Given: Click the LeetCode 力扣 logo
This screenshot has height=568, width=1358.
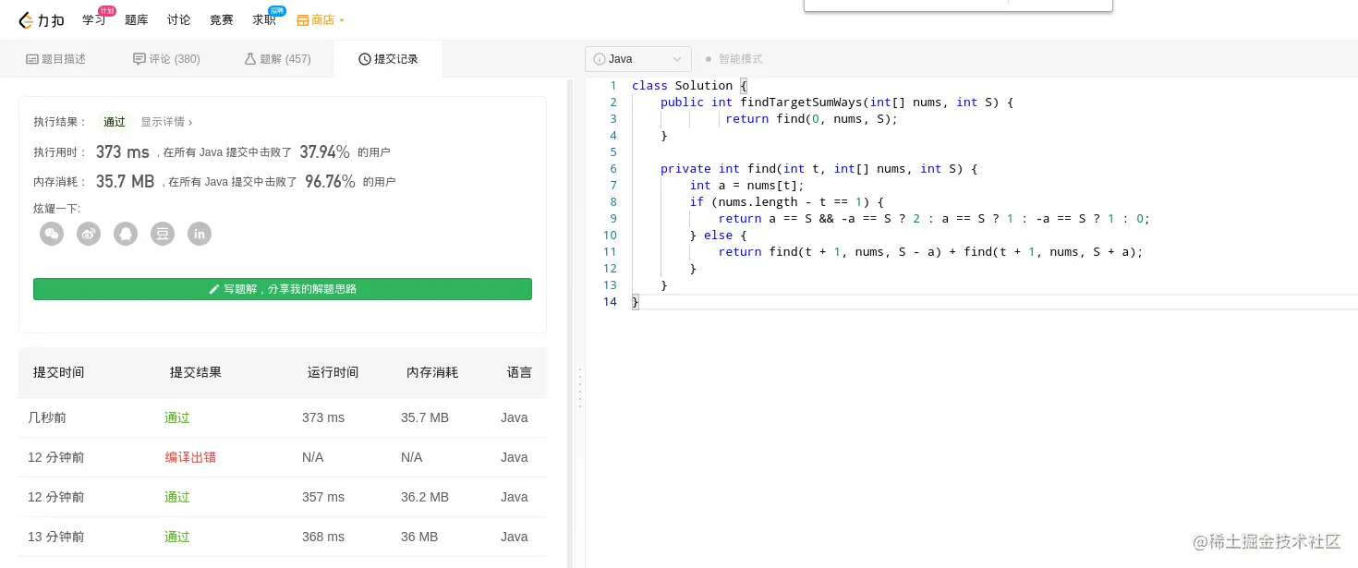Looking at the screenshot, I should click(42, 20).
